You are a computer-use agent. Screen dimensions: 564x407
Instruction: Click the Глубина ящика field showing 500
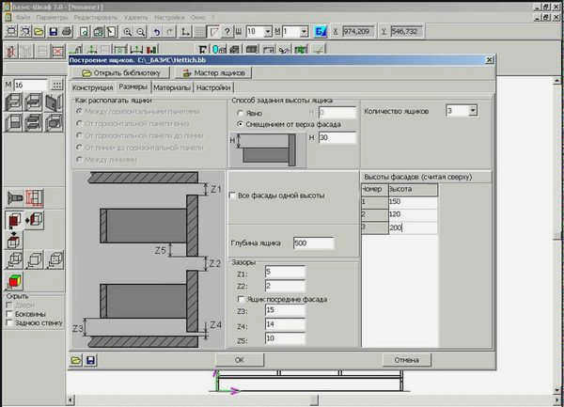pos(314,243)
